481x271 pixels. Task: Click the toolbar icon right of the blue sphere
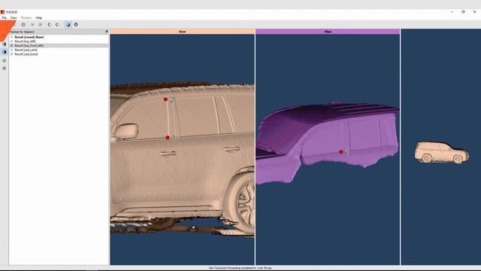click(76, 25)
